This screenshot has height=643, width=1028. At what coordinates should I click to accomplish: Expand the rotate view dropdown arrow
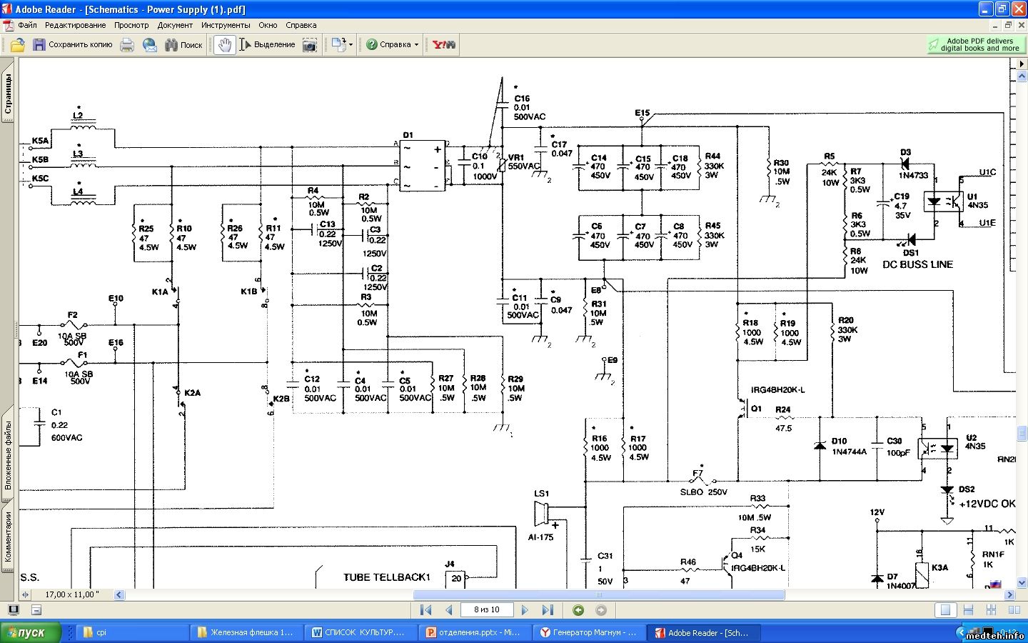(x=351, y=45)
